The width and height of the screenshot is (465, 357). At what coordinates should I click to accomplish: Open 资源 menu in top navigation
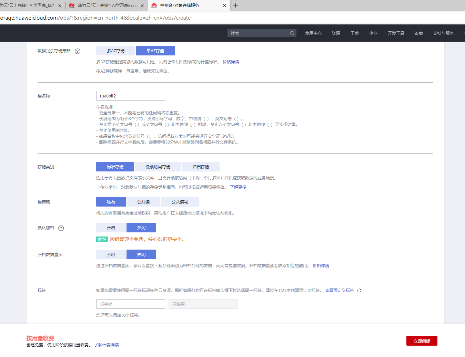(x=336, y=33)
